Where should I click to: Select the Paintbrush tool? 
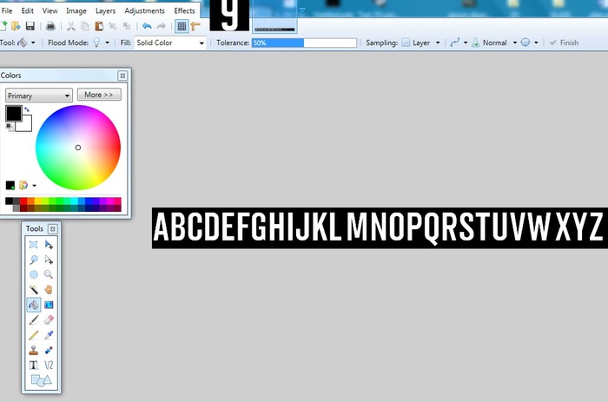34,320
